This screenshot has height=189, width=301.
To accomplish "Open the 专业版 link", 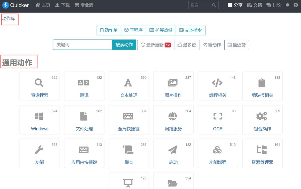I will pos(84,5).
